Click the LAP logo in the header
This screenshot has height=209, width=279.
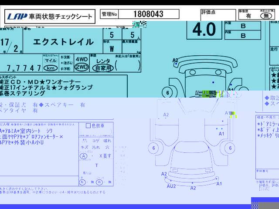tap(17, 17)
